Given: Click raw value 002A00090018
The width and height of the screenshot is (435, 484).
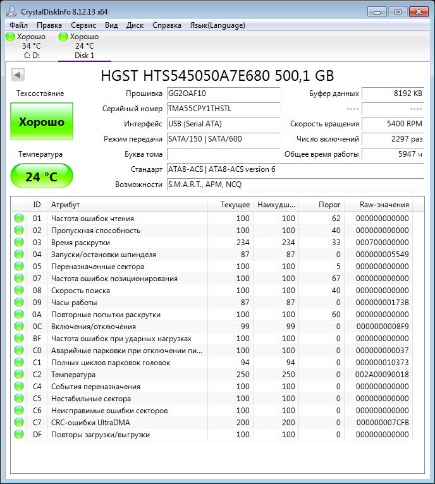Looking at the screenshot, I should click(382, 375).
